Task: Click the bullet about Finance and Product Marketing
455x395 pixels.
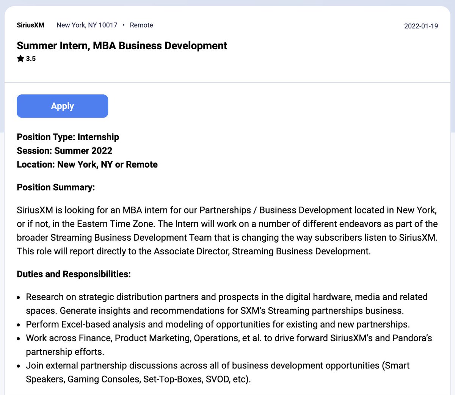Action: click(x=227, y=345)
